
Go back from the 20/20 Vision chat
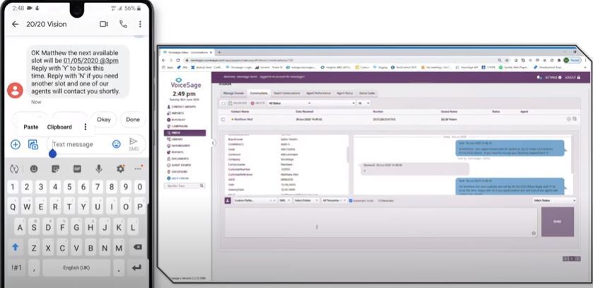coord(15,24)
